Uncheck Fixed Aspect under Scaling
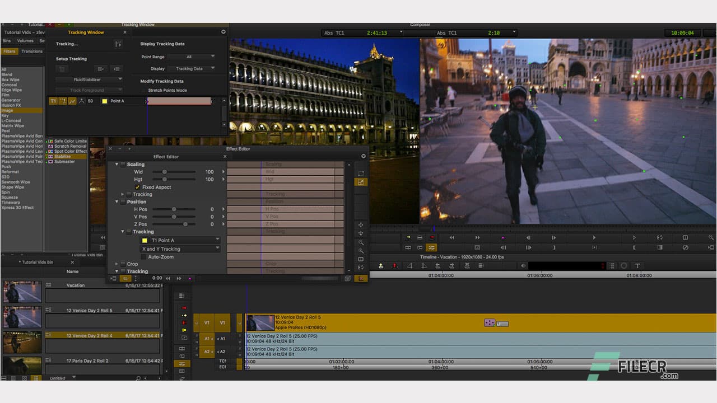This screenshot has height=403, width=717. [x=137, y=187]
